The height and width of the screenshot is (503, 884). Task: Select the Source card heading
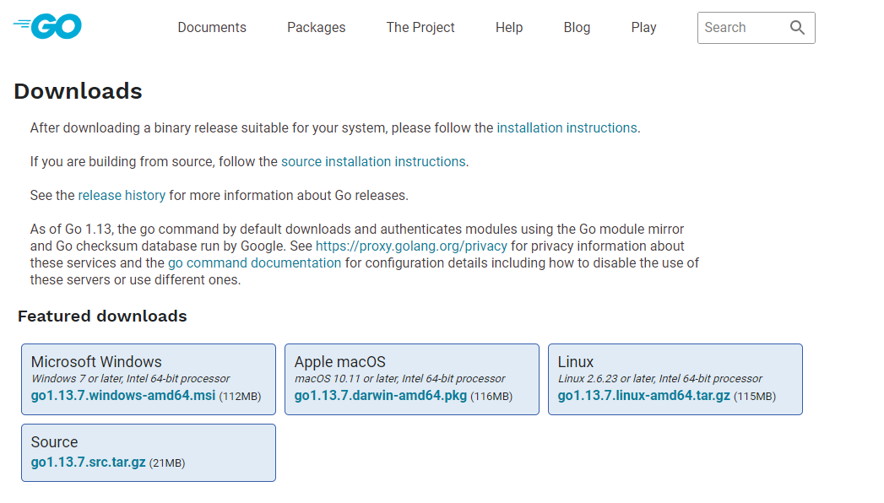tap(54, 442)
